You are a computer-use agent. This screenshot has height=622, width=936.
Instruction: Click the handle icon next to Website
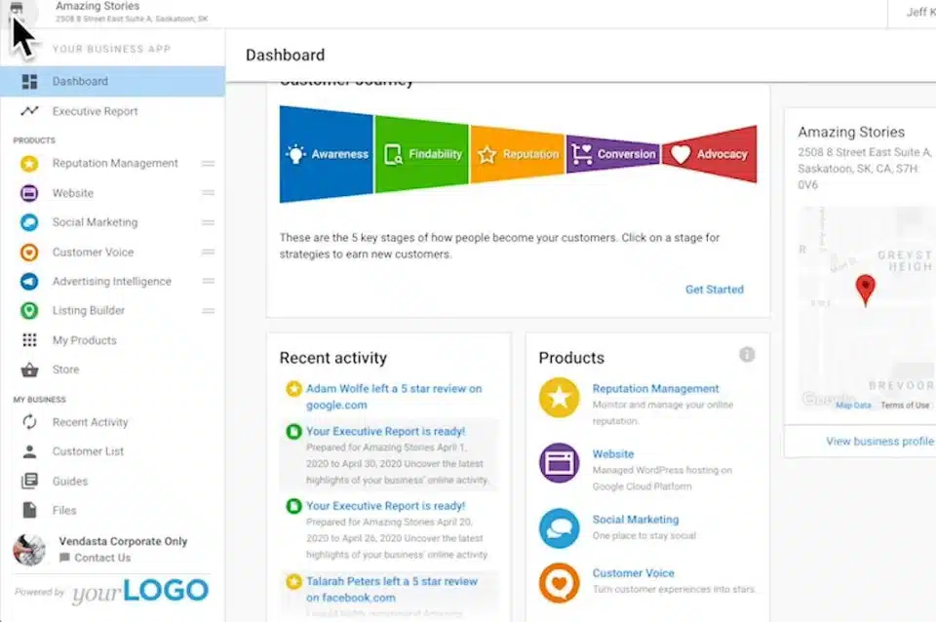208,192
